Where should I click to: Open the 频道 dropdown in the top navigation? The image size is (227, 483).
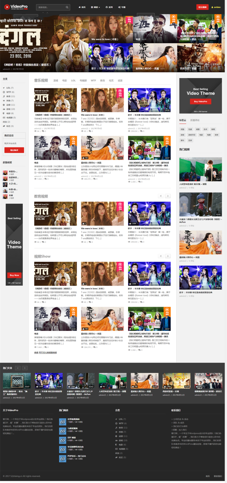(x=95, y=7)
